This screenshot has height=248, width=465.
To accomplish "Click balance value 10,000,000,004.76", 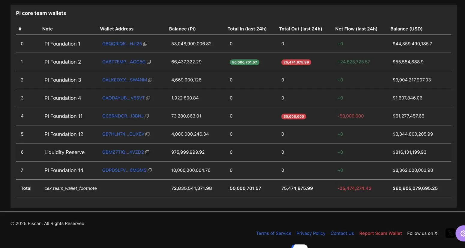I will tap(191, 170).
